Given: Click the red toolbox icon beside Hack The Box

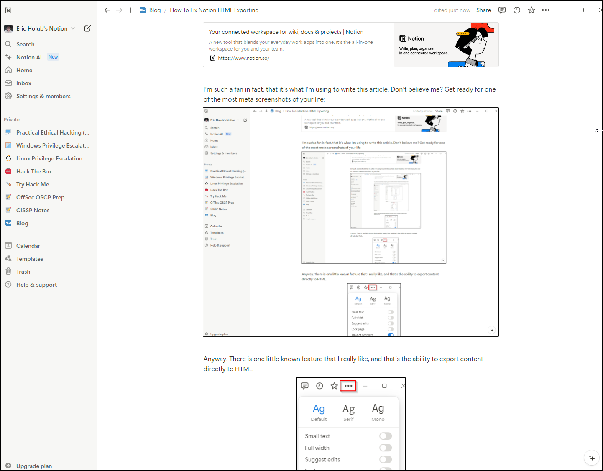Looking at the screenshot, I should click(8, 171).
